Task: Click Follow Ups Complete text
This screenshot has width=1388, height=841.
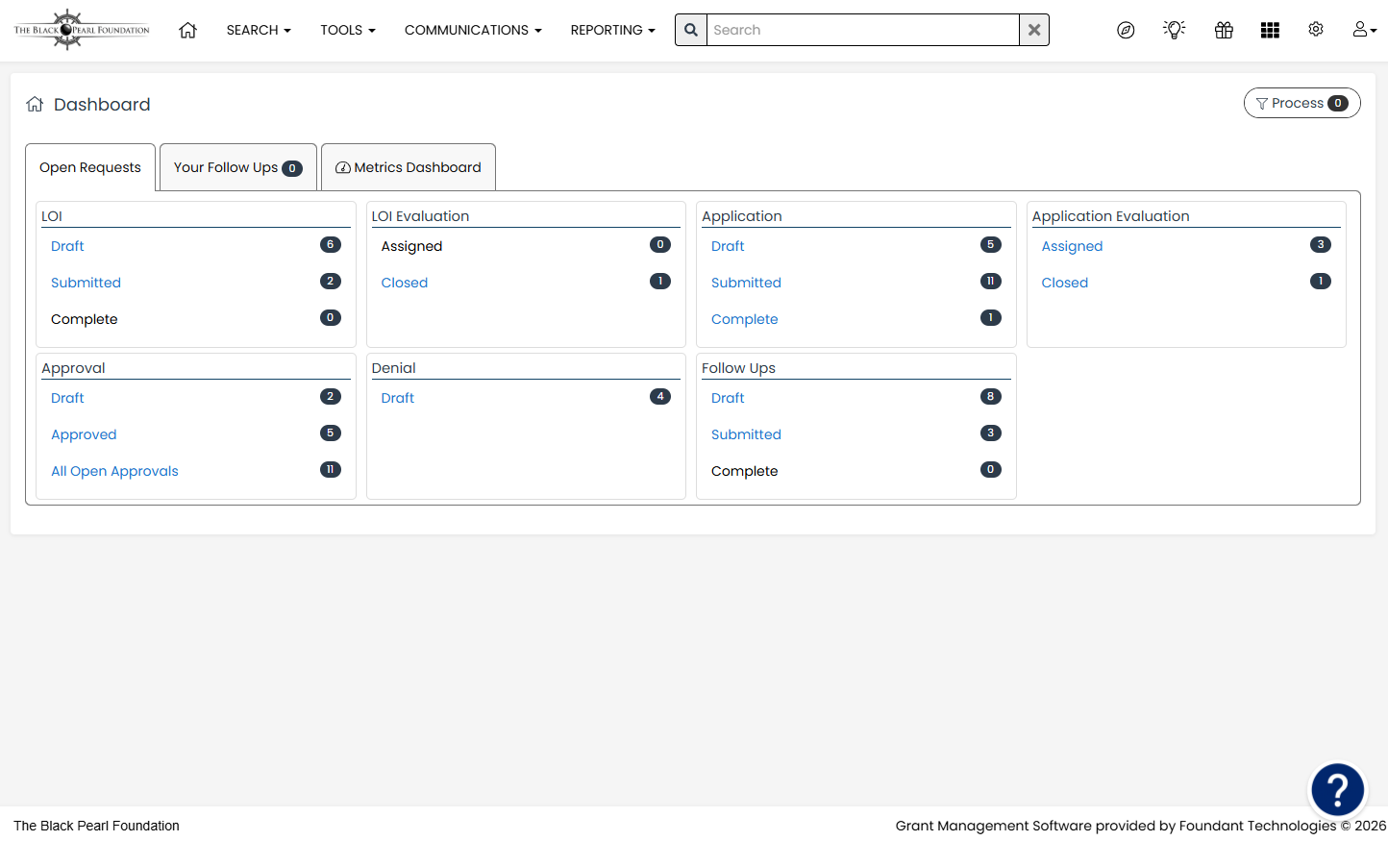Action: coord(745,471)
